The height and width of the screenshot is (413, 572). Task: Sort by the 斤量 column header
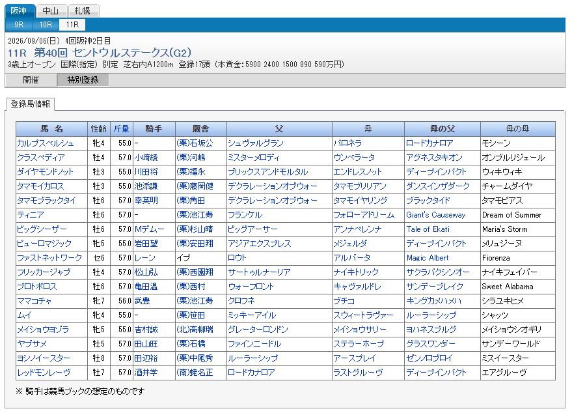point(122,129)
